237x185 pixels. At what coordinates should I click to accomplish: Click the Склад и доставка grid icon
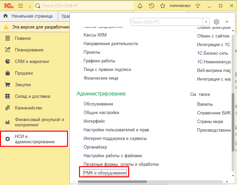(x=8, y=96)
